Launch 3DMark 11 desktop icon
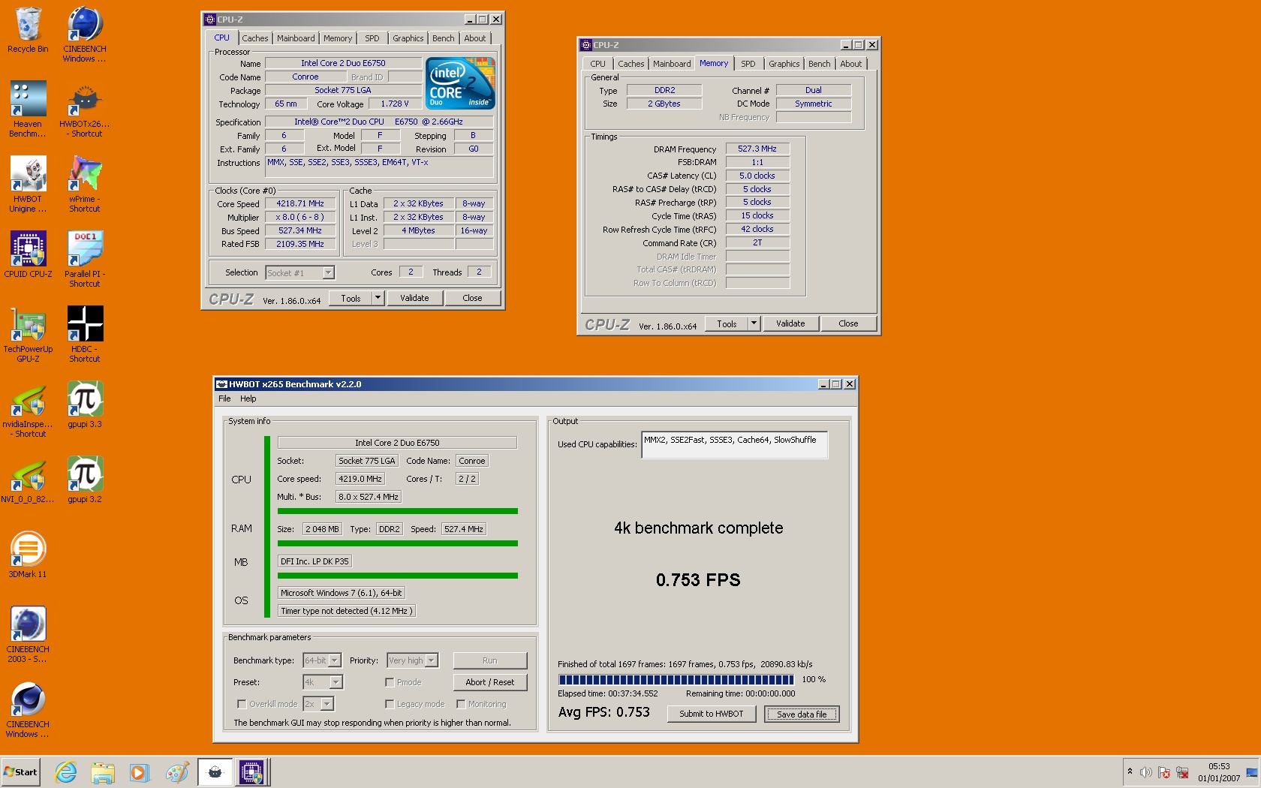This screenshot has width=1261, height=788. (28, 555)
